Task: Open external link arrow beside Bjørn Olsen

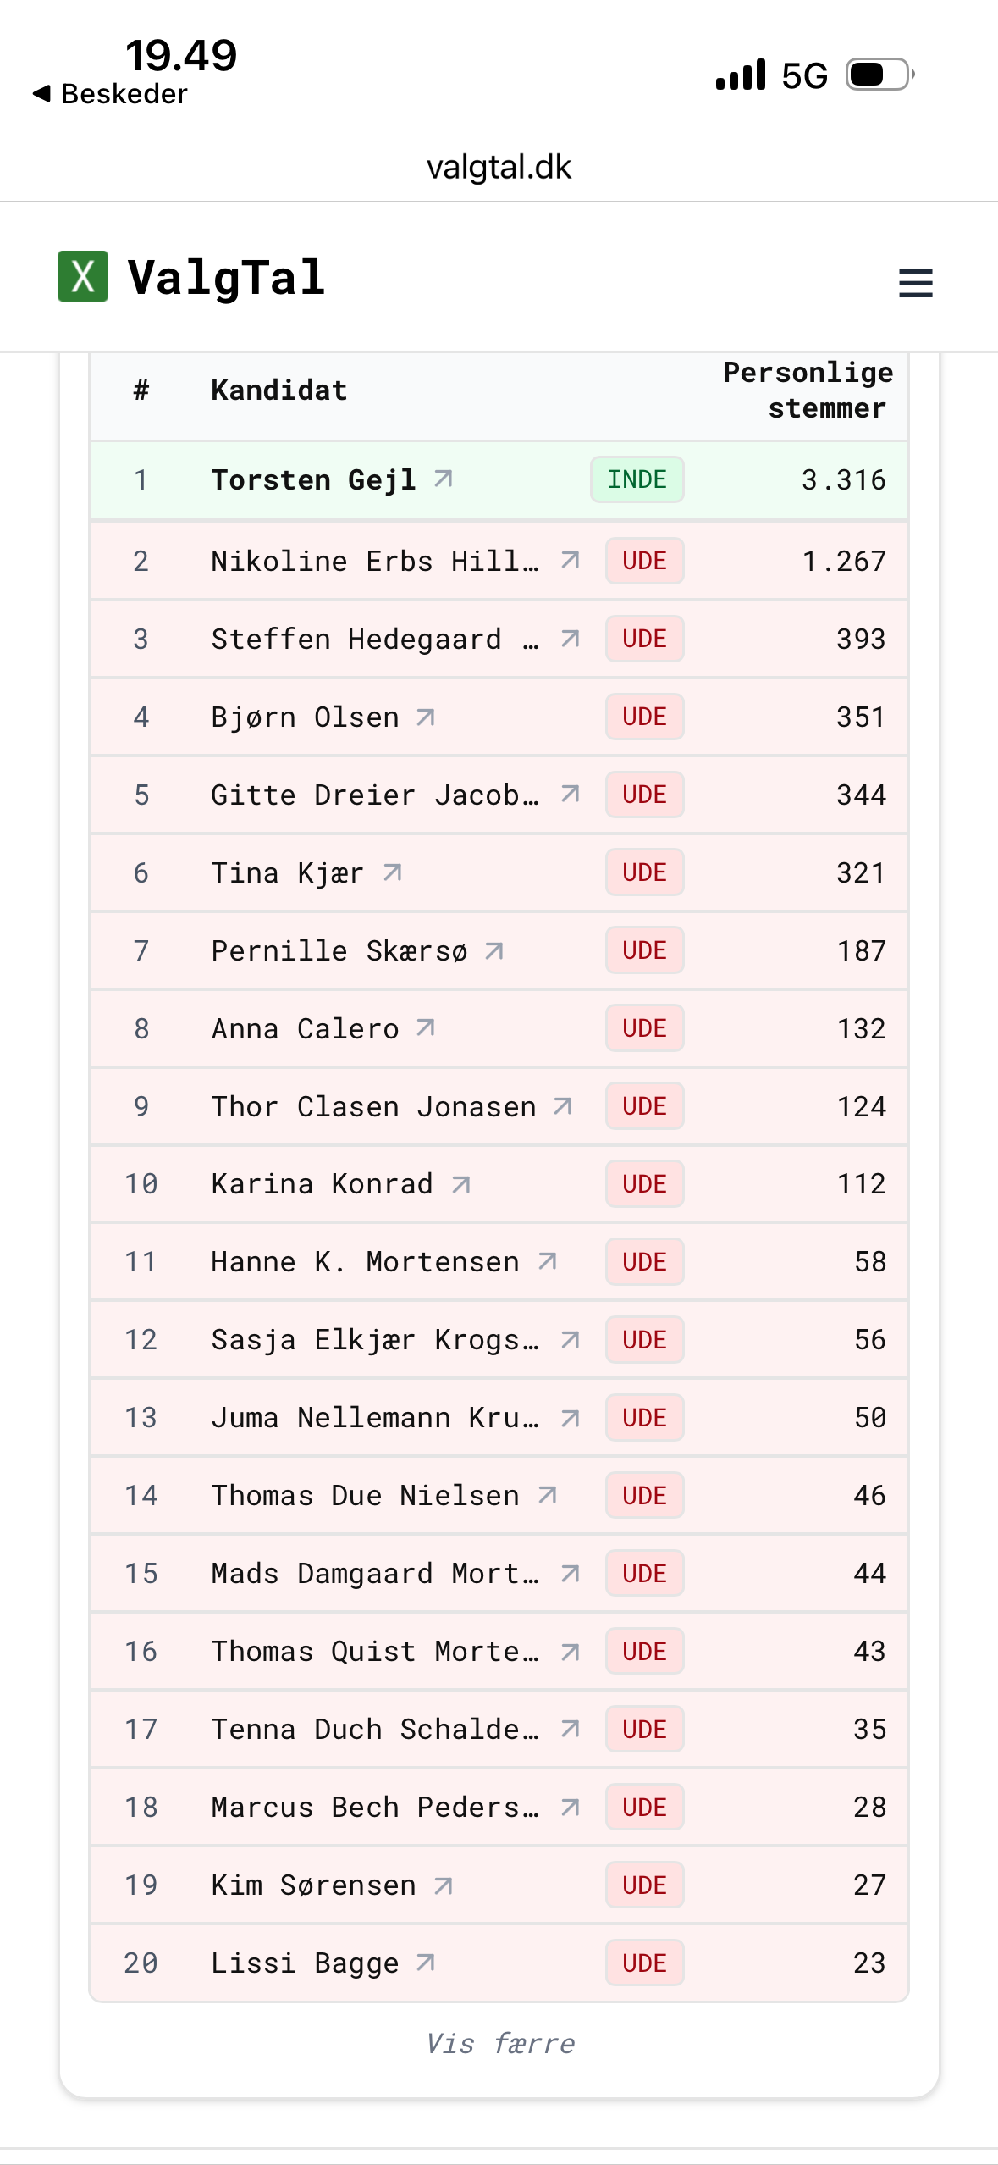Action: (426, 717)
